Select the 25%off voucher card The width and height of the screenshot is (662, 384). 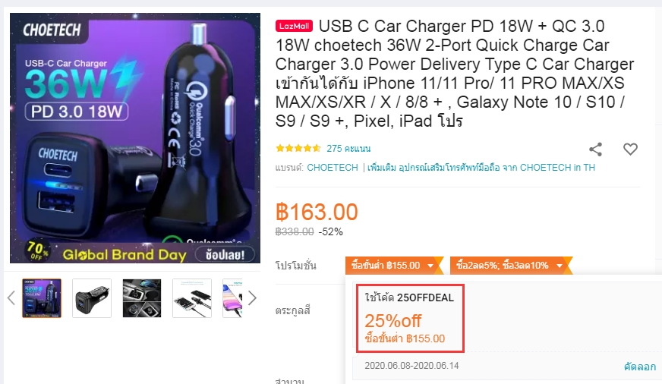411,318
